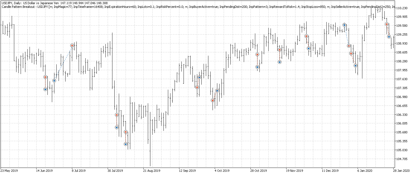Select the 108.930 price scale label
The image size is (412, 174).
402,43
